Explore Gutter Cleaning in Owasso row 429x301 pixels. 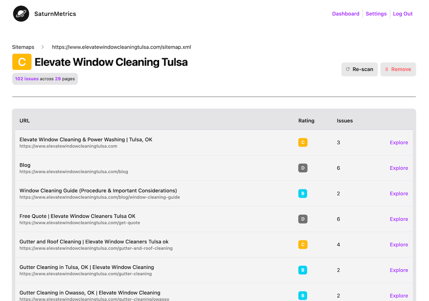click(x=399, y=296)
